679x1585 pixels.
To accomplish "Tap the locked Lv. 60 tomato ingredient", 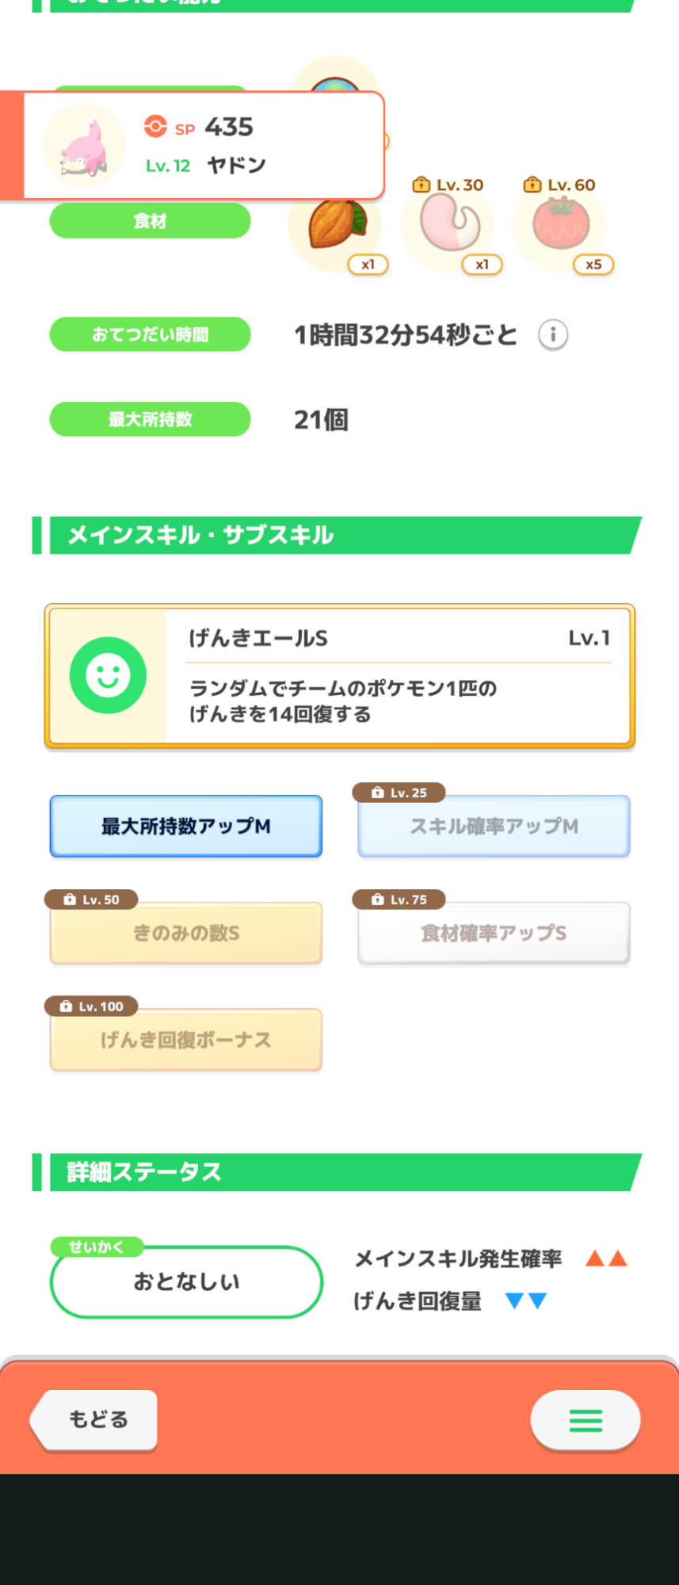I will [x=560, y=225].
